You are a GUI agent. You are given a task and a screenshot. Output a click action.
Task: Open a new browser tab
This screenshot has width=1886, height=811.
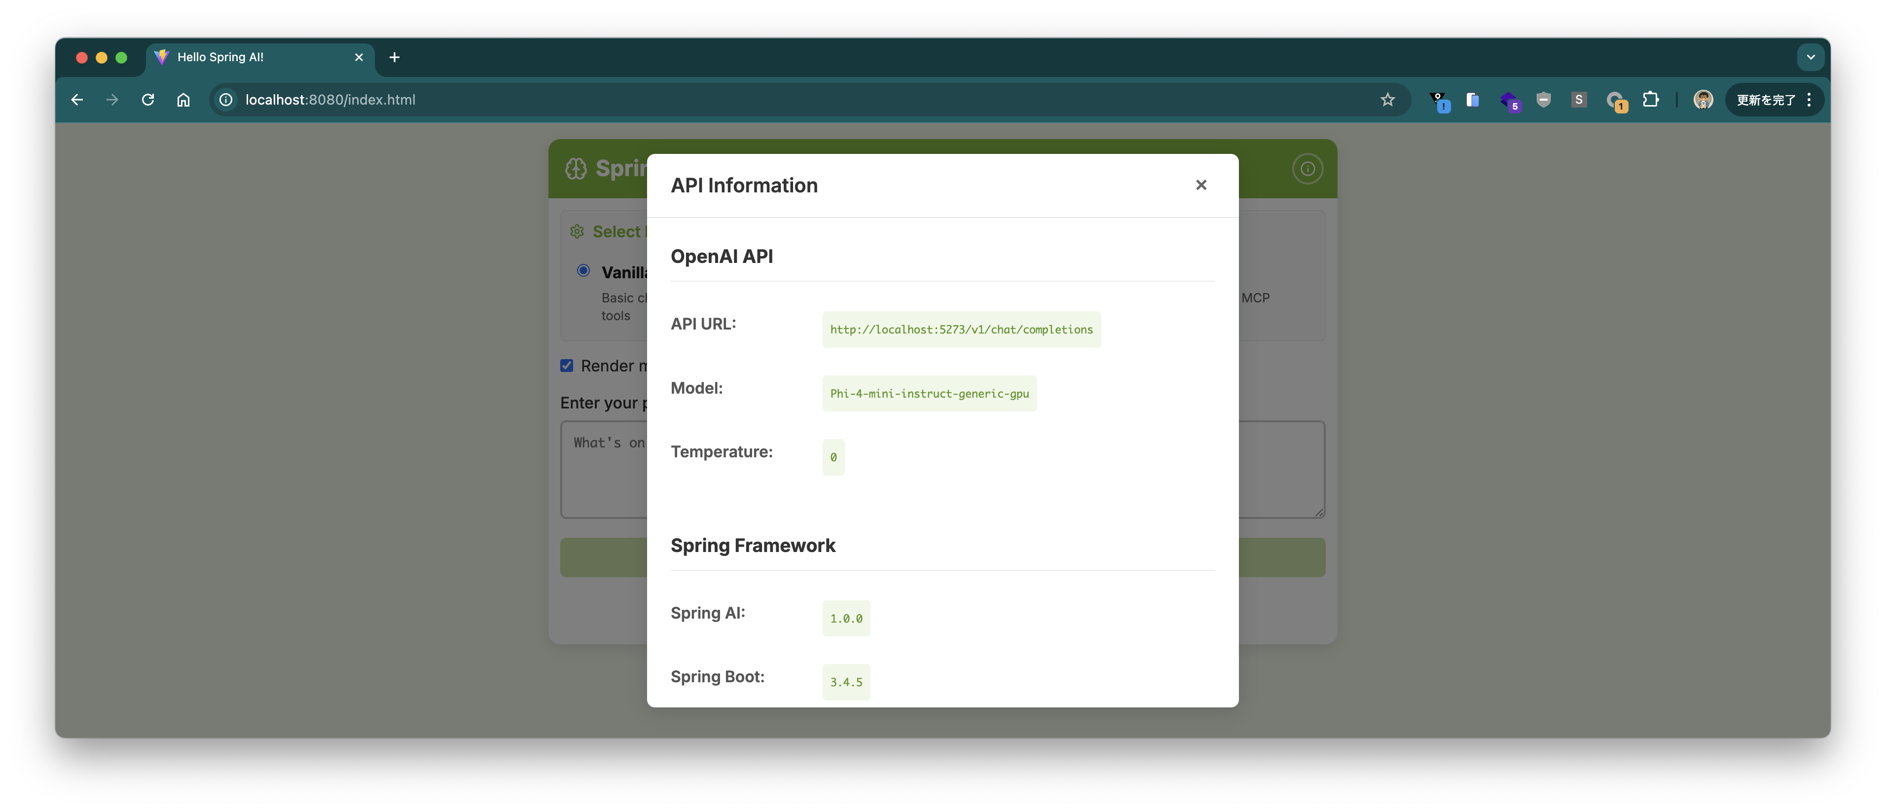(x=394, y=57)
